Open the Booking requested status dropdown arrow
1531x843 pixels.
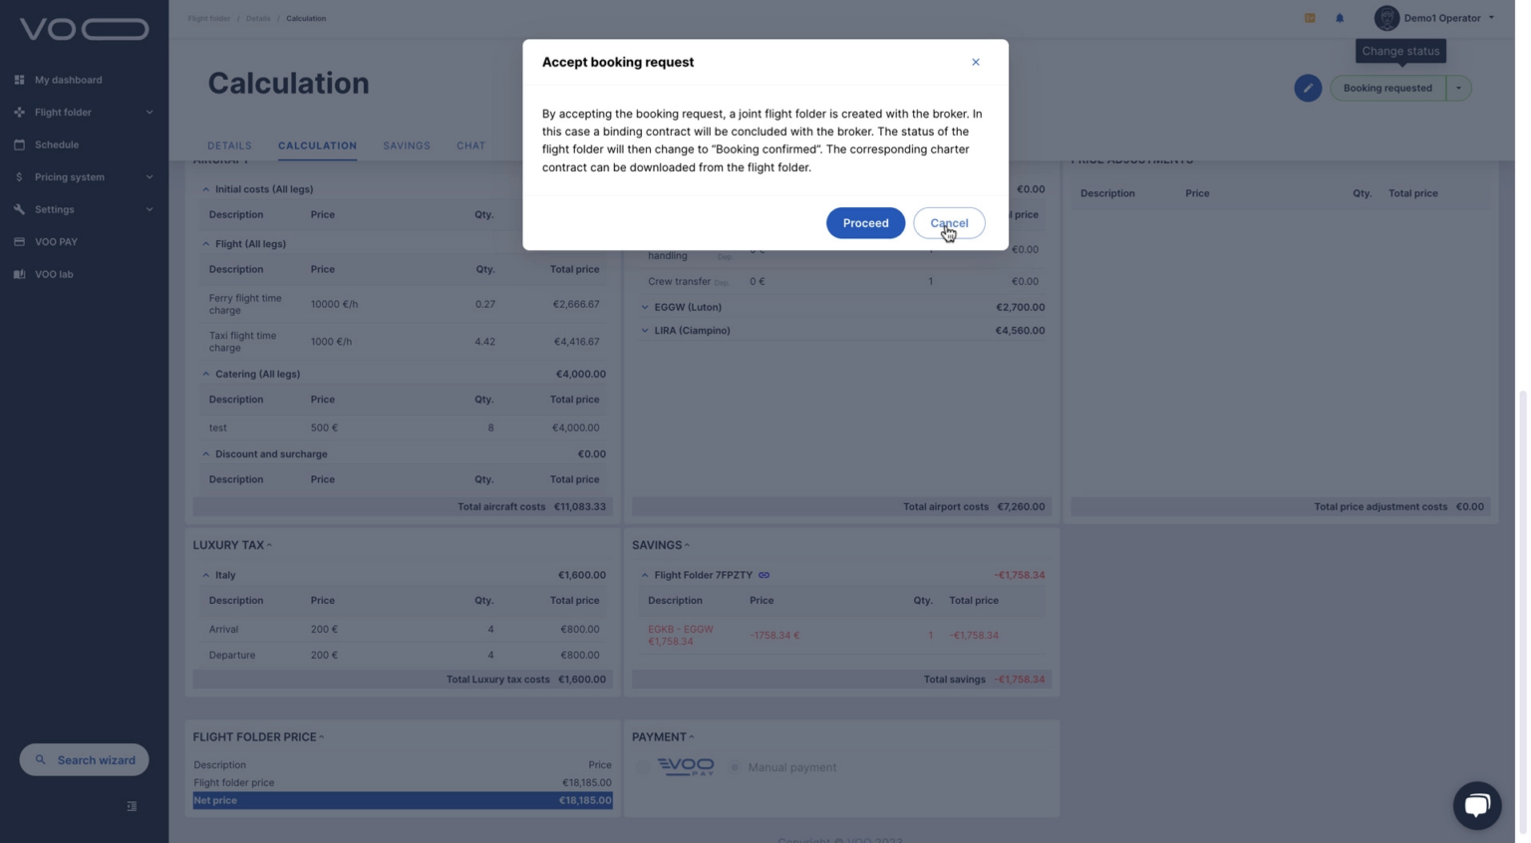pos(1458,88)
